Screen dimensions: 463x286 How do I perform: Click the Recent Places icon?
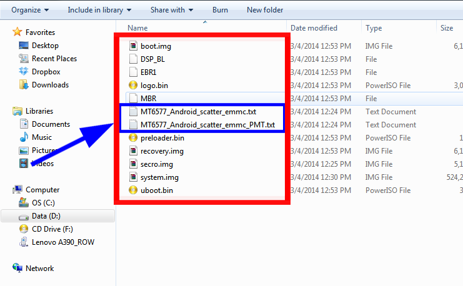24,59
